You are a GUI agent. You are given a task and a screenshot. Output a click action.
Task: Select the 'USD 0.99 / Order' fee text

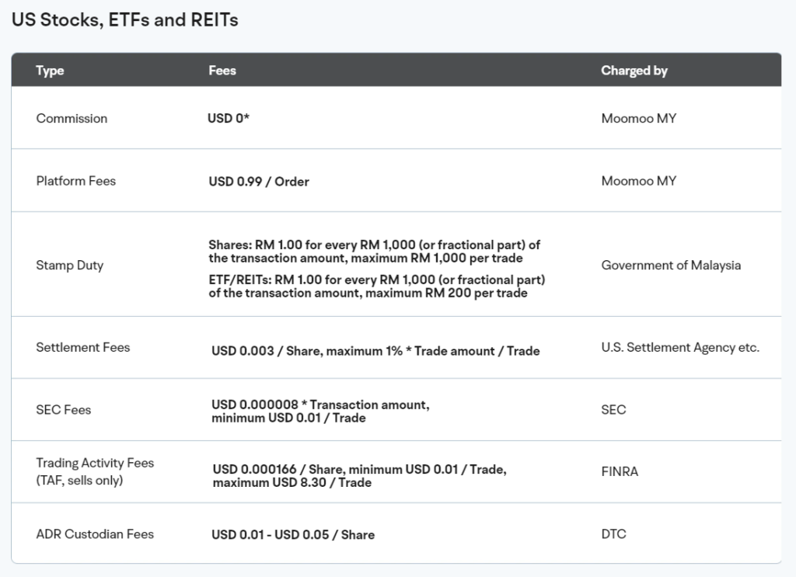pos(259,182)
